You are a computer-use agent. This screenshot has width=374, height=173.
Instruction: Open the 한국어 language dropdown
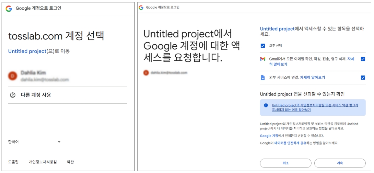click(x=34, y=142)
